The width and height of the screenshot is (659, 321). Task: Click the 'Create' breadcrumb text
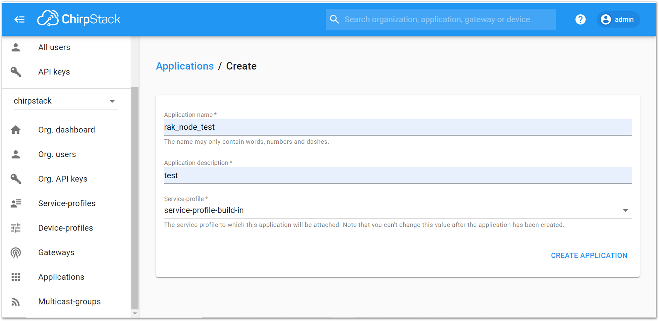(241, 66)
